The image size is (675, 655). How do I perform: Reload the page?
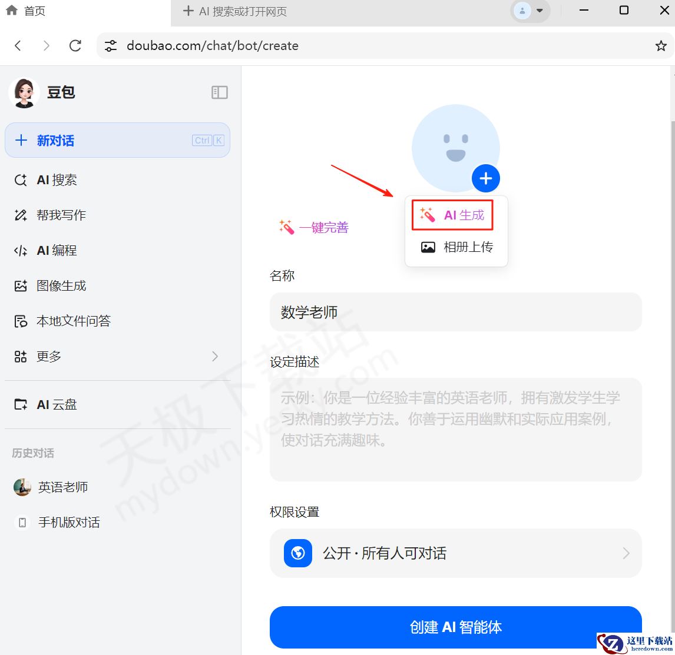75,45
